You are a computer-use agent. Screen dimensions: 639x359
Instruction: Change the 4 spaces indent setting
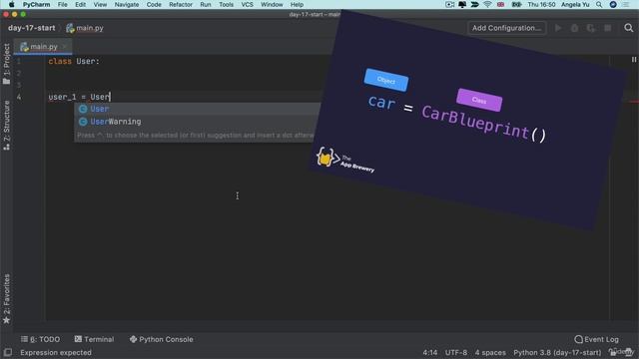tap(490, 352)
